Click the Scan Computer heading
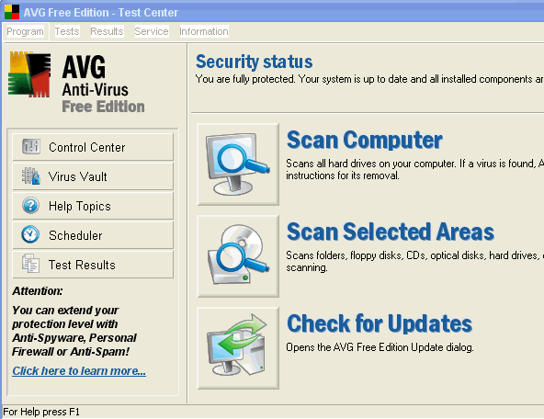 [x=364, y=140]
